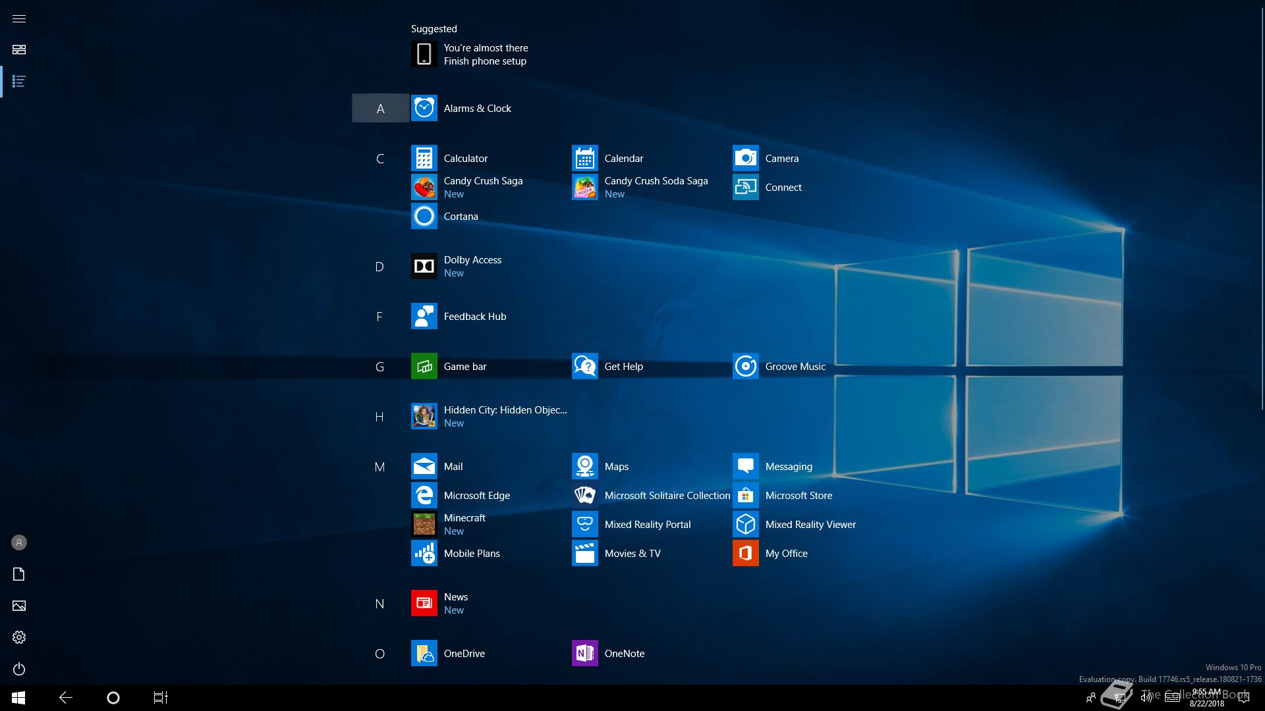Open the Camera app icon
This screenshot has height=711, width=1265.
745,158
